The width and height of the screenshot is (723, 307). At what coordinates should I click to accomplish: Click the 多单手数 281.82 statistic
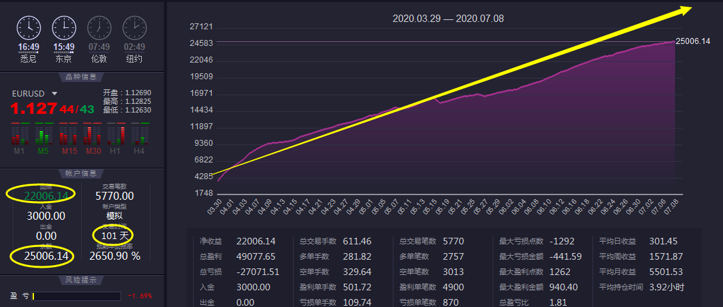click(336, 257)
